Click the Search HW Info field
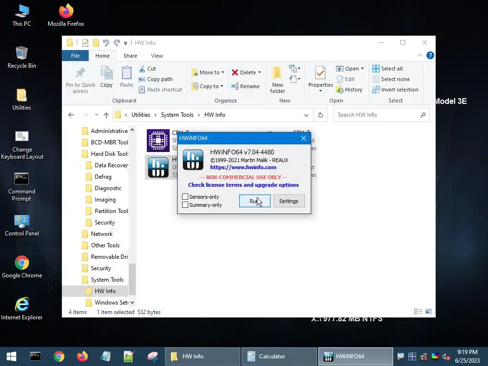This screenshot has width=488, height=366. pyautogui.click(x=382, y=115)
